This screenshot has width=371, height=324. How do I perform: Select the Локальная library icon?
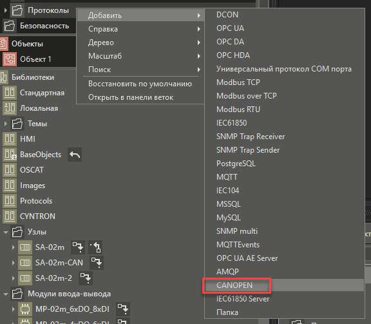click(x=10, y=108)
